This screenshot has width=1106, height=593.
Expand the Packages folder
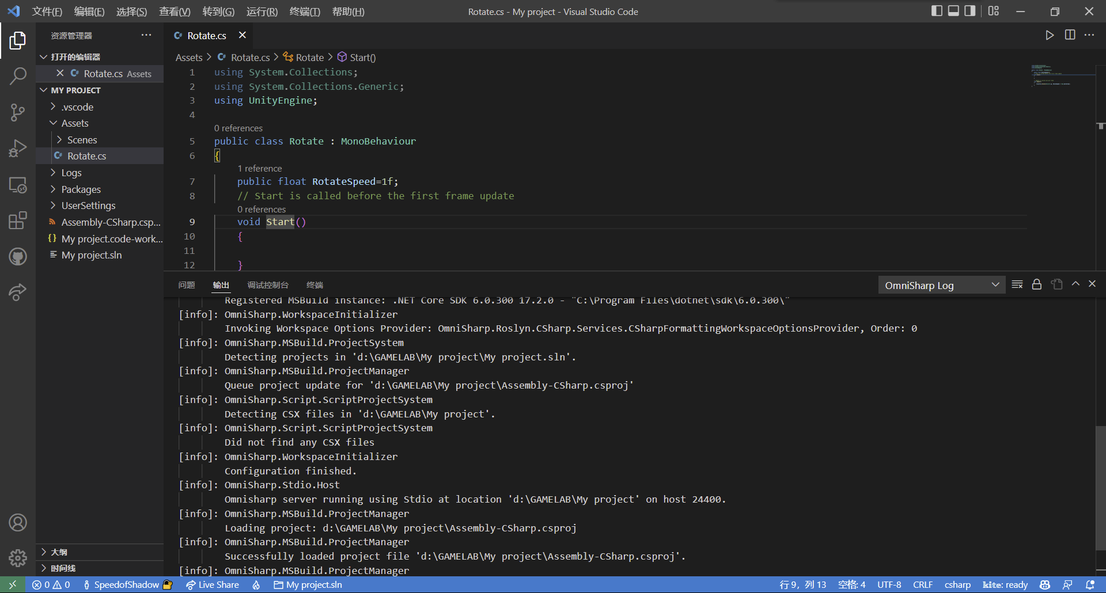[81, 189]
